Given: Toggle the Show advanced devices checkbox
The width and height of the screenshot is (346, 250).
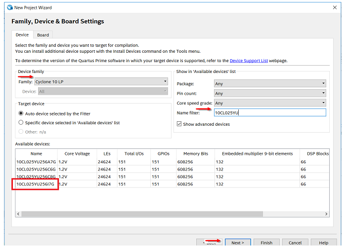Looking at the screenshot, I should click(179, 124).
